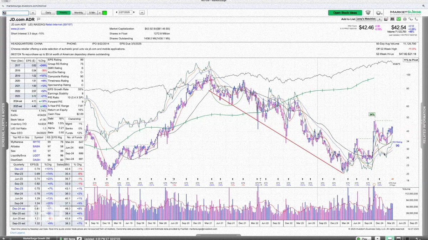Click the Market Capitalization value
This screenshot has height=240, width=428.
pyautogui.click(x=158, y=28)
